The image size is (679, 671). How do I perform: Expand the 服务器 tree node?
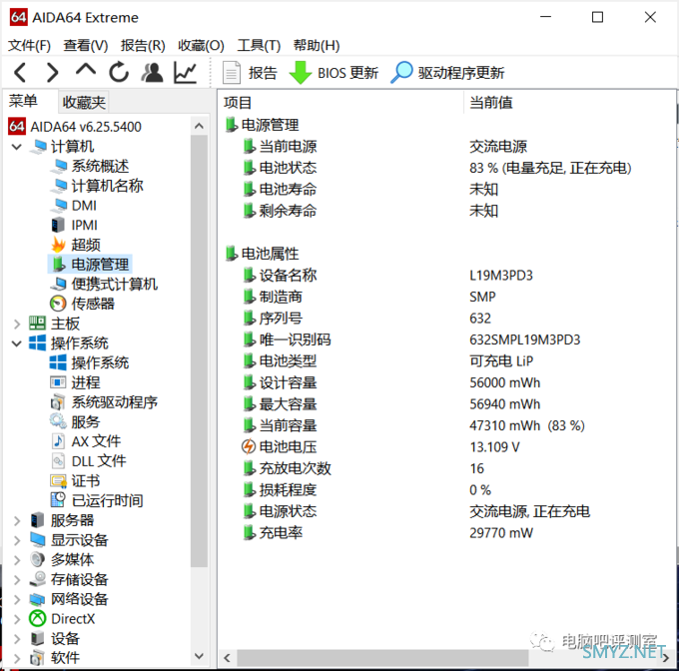point(16,520)
